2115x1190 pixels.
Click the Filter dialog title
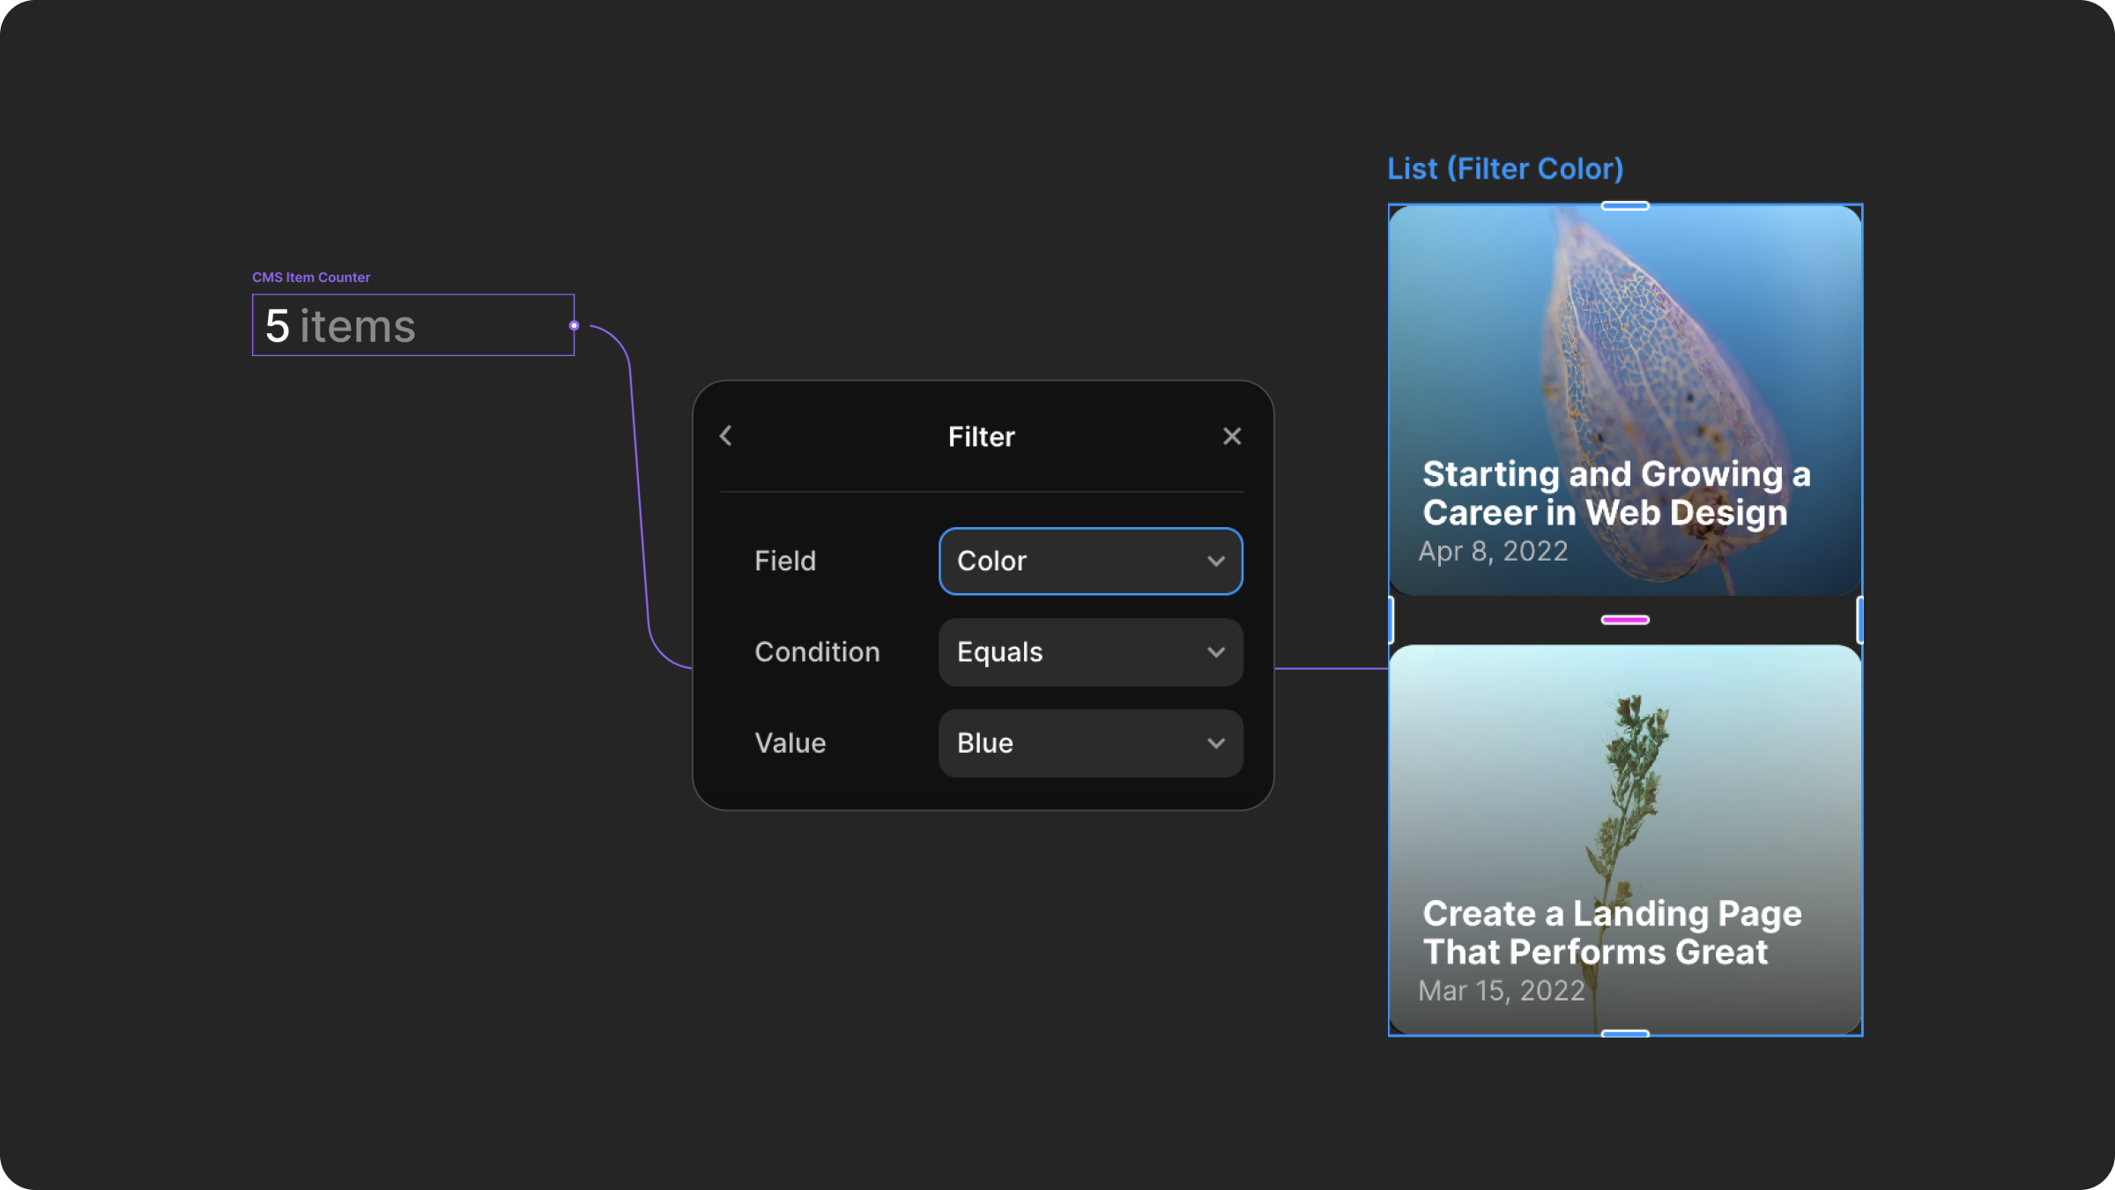coord(981,435)
